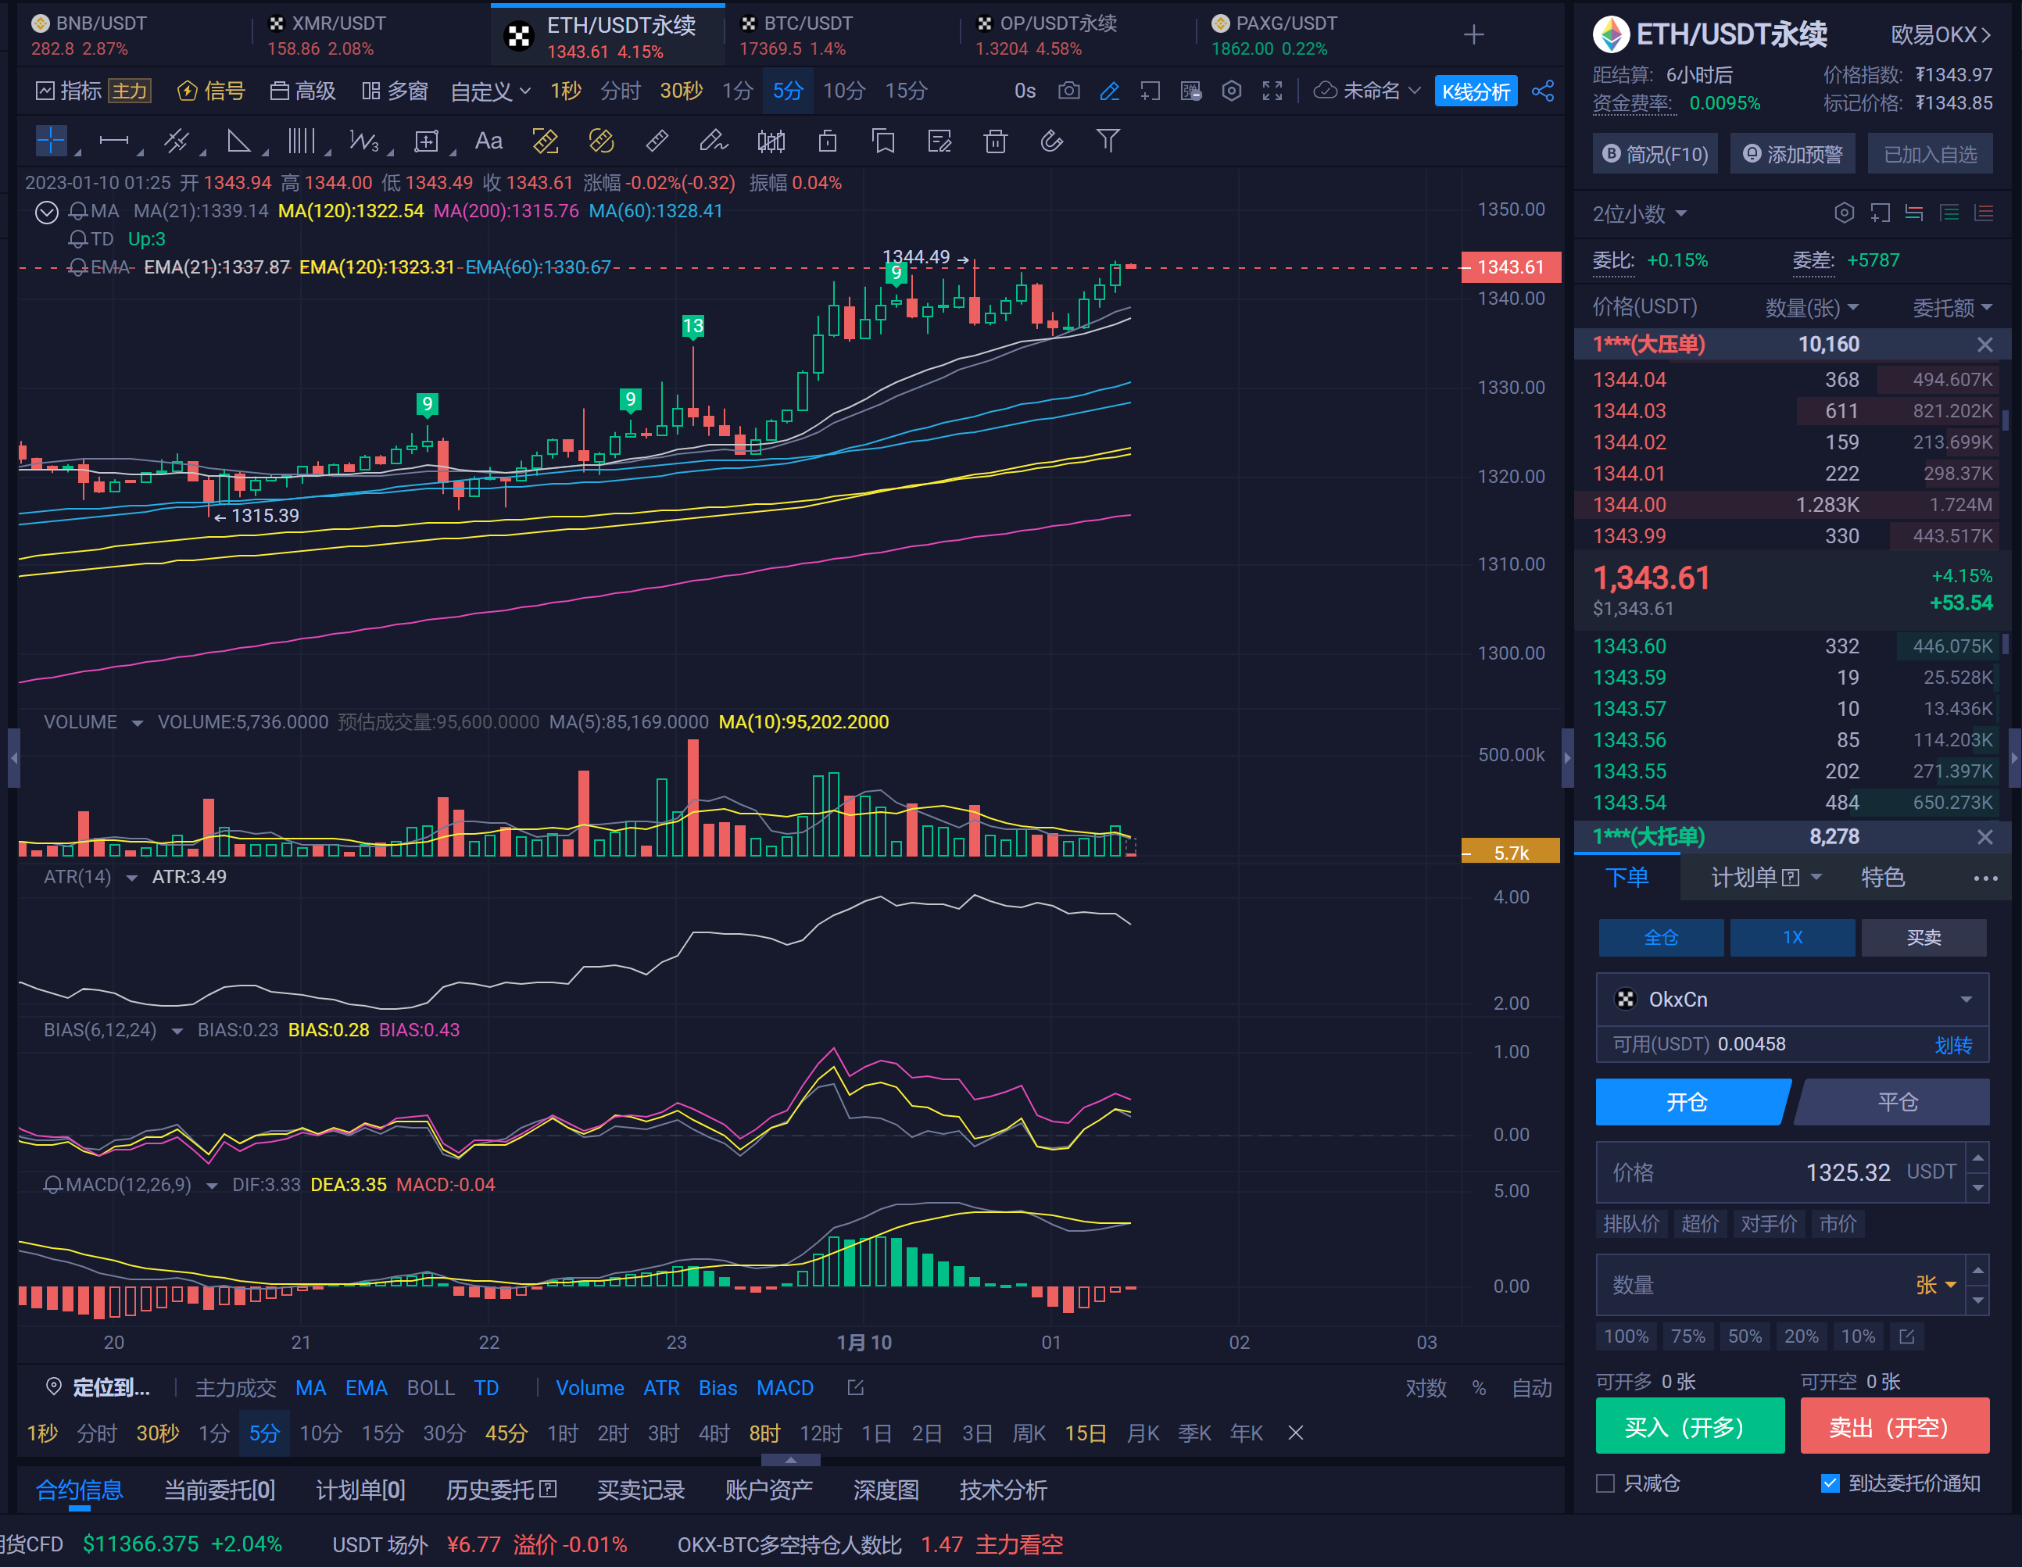Click the screenshot camera icon

click(1068, 91)
